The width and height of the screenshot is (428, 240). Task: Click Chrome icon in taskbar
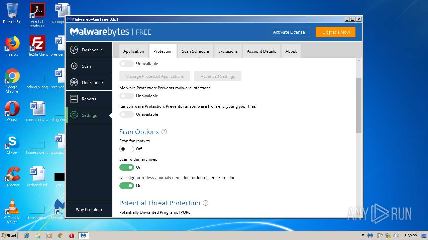tap(60, 236)
